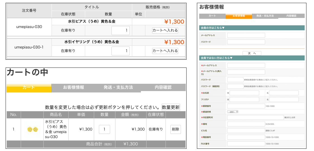
Task: Click the 商品合計 total ¥1,300
Action: (x=131, y=144)
